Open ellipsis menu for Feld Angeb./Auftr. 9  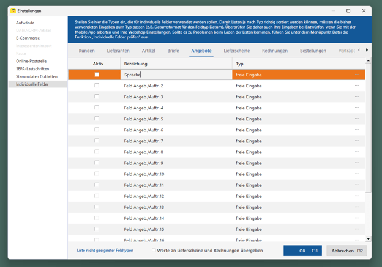coord(357,163)
